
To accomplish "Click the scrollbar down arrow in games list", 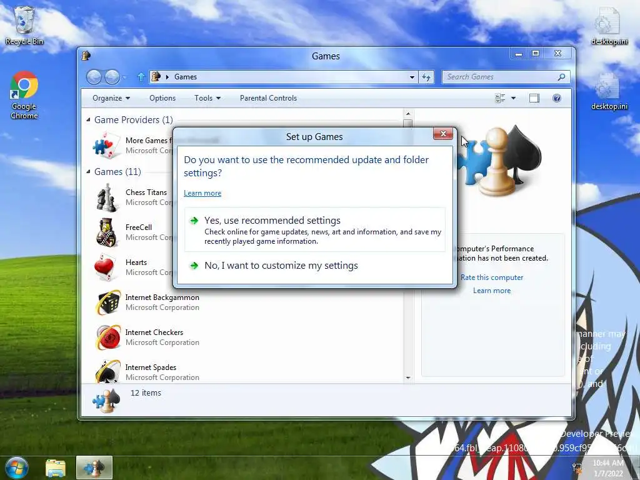I will click(407, 378).
